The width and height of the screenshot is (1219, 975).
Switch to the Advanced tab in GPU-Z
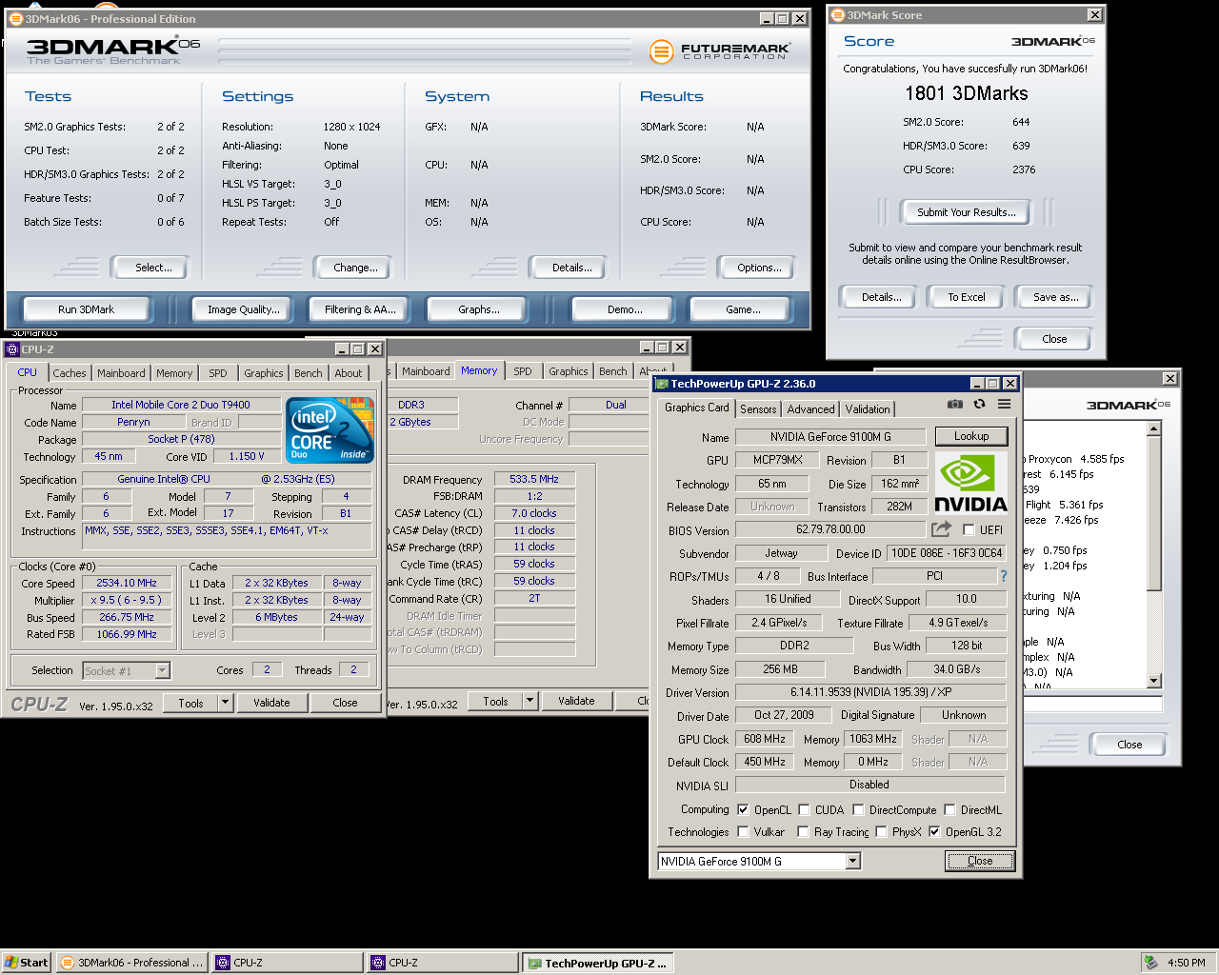810,409
